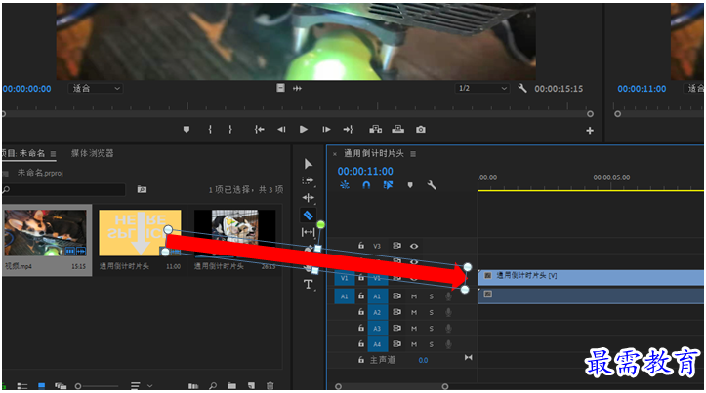Click Automate to Sequence icon
Viewport: 706px width, 393px height.
point(193,386)
